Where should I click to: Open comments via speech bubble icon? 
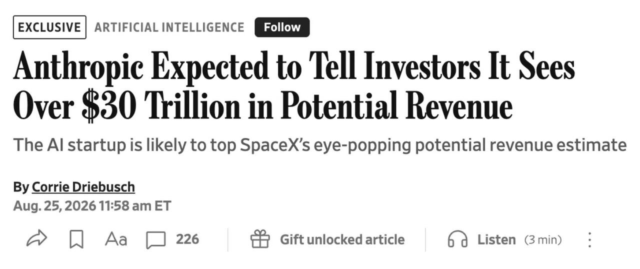(x=155, y=240)
